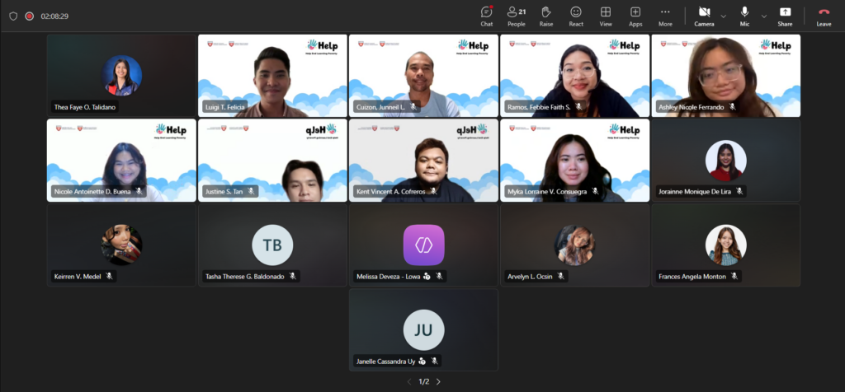Go to the previous page of participants
The image size is (845, 392).
[x=409, y=382]
